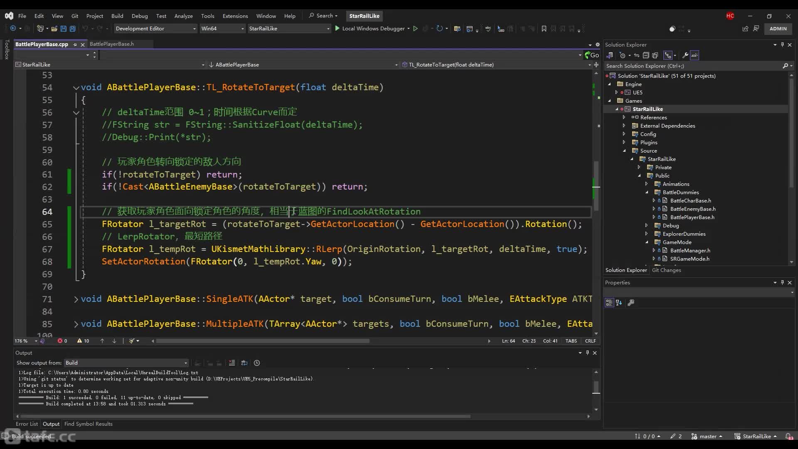Screen dimensions: 798x449
Task: Open BattlePlayerBase.h file tab
Action: pos(111,44)
